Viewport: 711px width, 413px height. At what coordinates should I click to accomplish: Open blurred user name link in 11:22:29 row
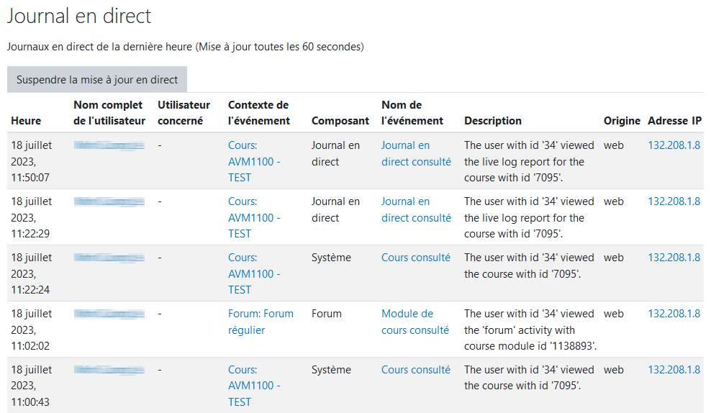click(109, 201)
